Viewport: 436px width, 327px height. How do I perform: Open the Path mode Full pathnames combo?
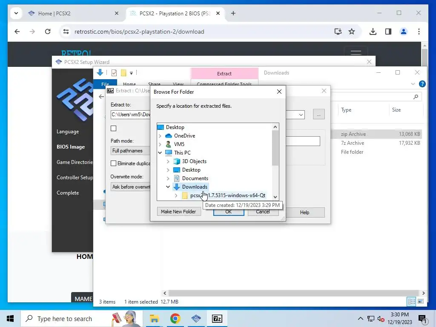130,151
